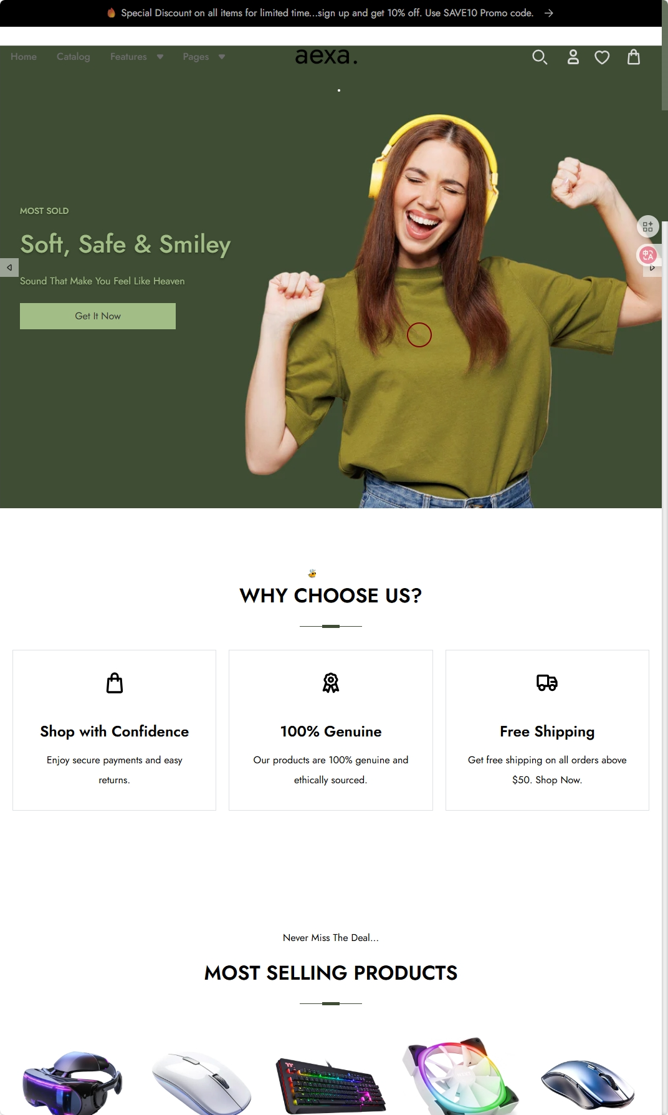Open the Home menu item
The image size is (668, 1115).
[24, 57]
